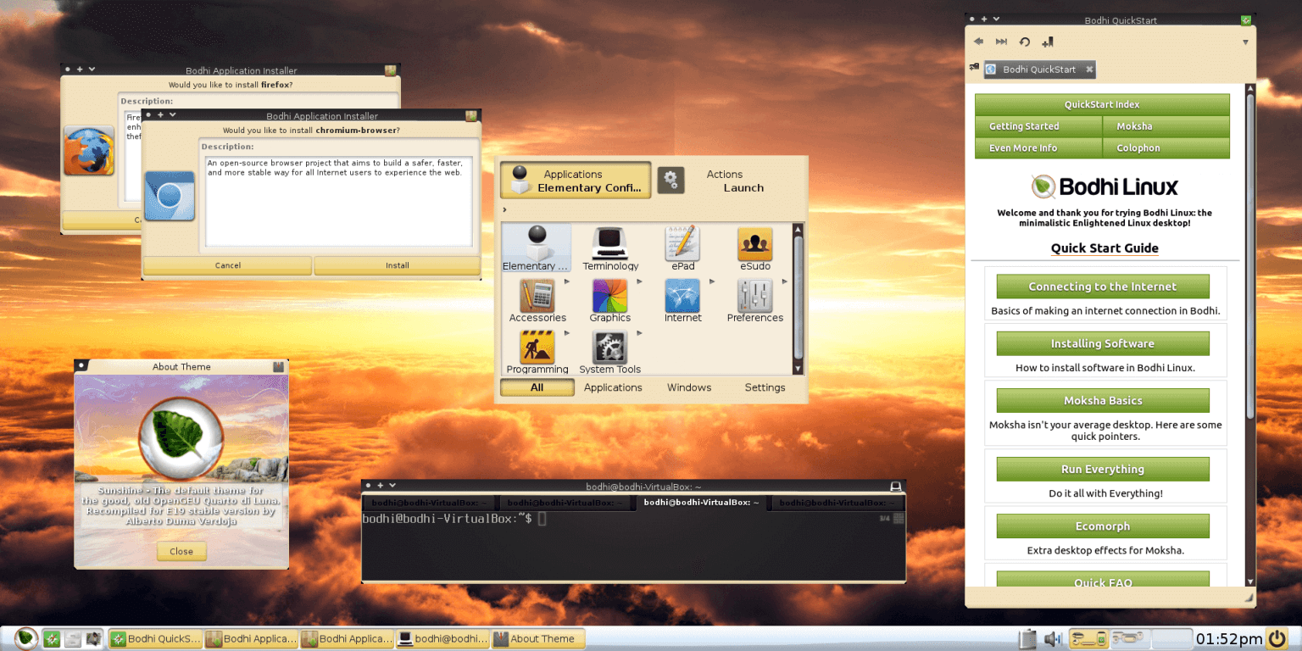Close the About Theme dialog with Close
Image resolution: width=1302 pixels, height=651 pixels.
pos(181,551)
